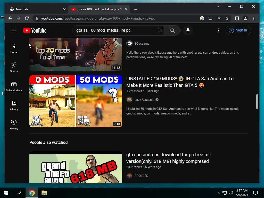Open the Chrome three-dot menu
Screen dimensions: 264x198
tap(254, 18)
